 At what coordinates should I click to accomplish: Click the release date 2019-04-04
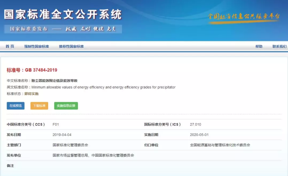pos(62,135)
